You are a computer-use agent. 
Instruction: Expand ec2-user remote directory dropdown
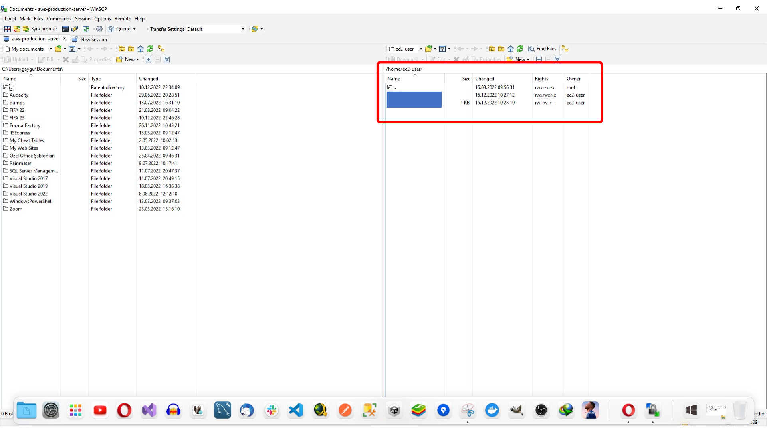pos(421,49)
